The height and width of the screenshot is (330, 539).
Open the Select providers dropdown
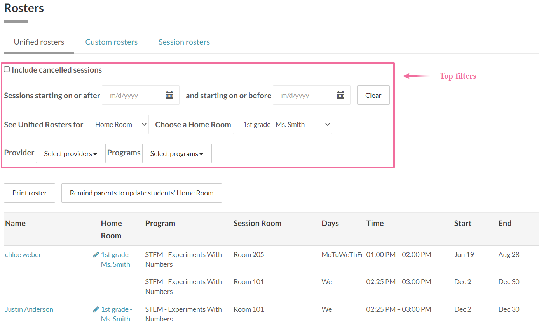tap(70, 154)
